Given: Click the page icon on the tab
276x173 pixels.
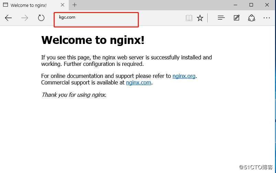Looking at the screenshot, I should pyautogui.click(x=5, y=5).
